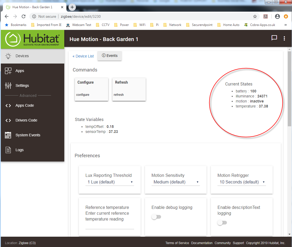Viewport: 292px width, 247px height.
Task: Click the Device List link
Action: 83,56
